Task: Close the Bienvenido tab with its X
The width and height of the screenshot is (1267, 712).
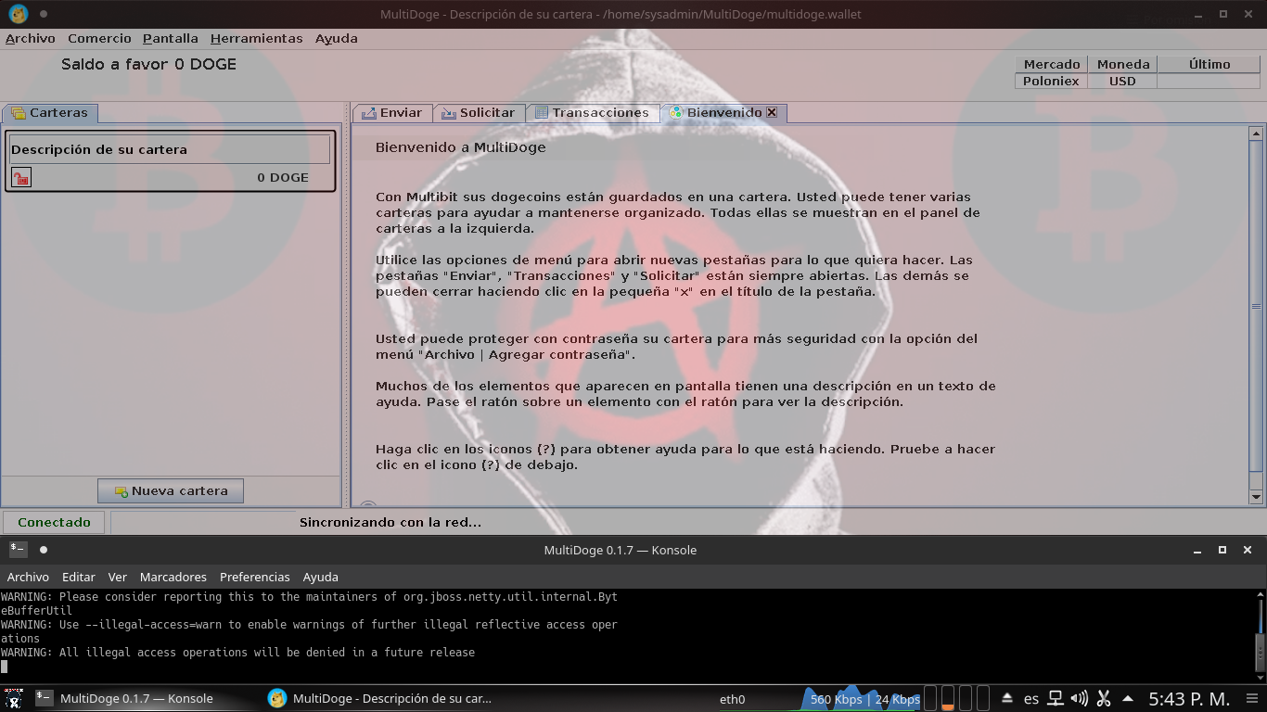Action: click(x=771, y=112)
